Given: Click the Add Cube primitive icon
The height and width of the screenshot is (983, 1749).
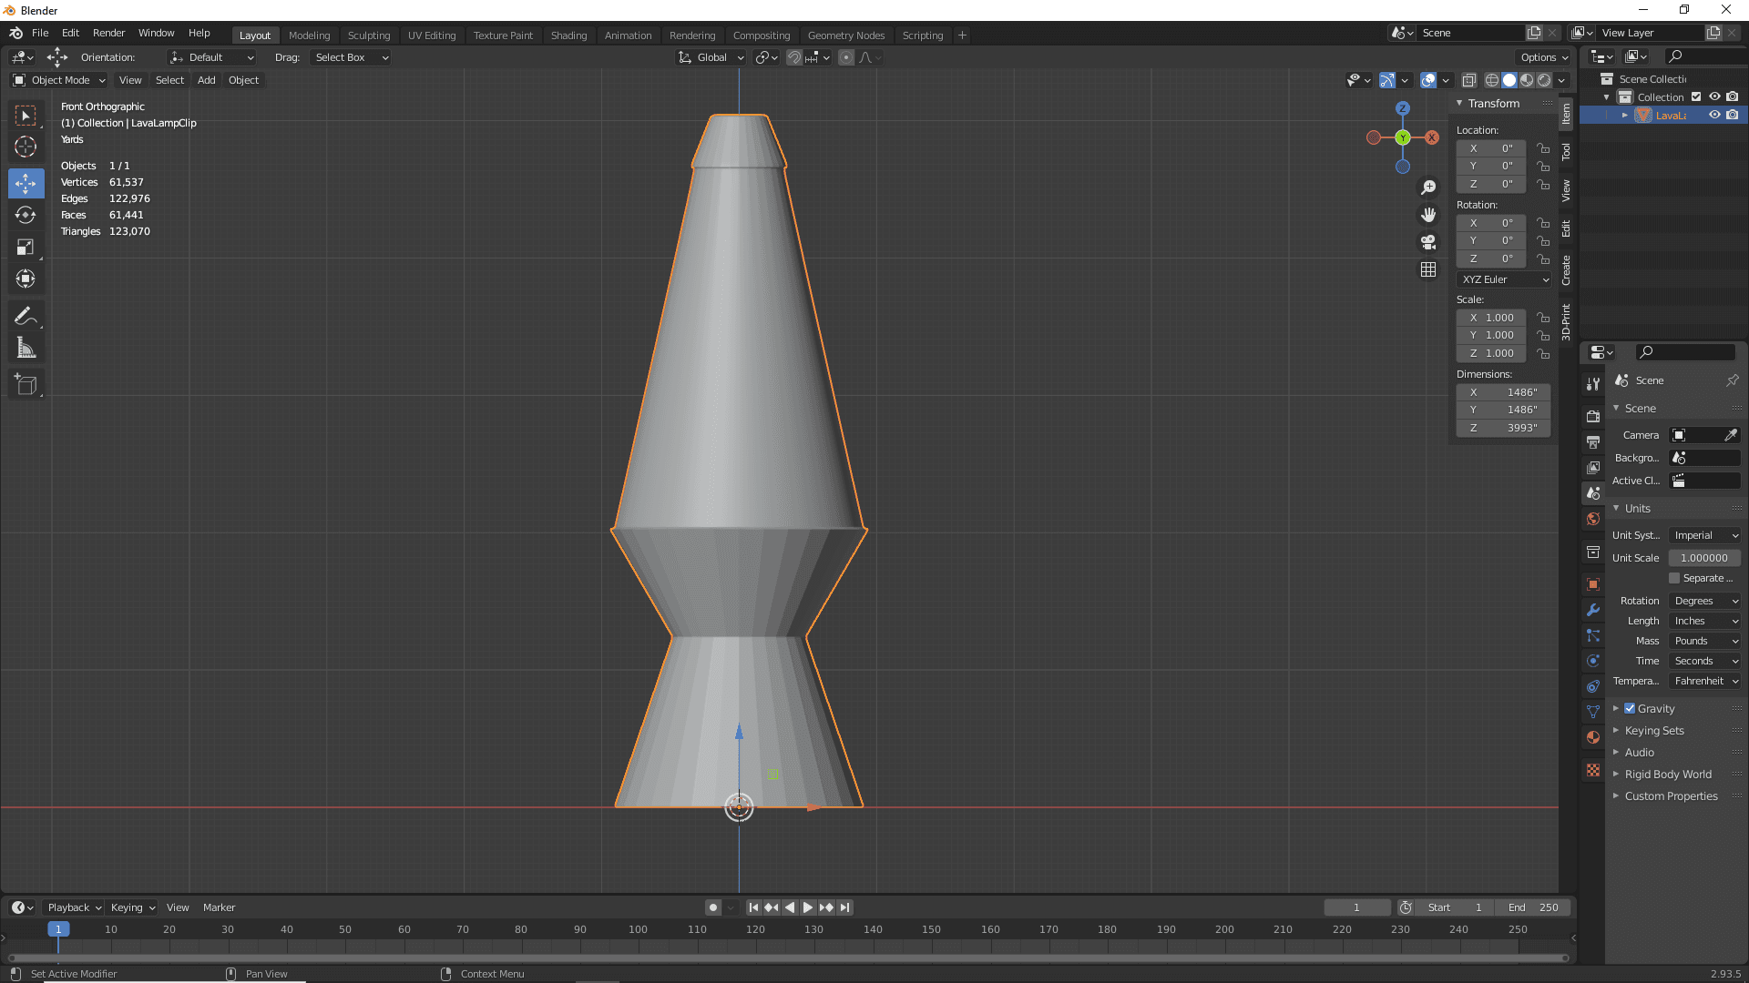Looking at the screenshot, I should (x=26, y=384).
